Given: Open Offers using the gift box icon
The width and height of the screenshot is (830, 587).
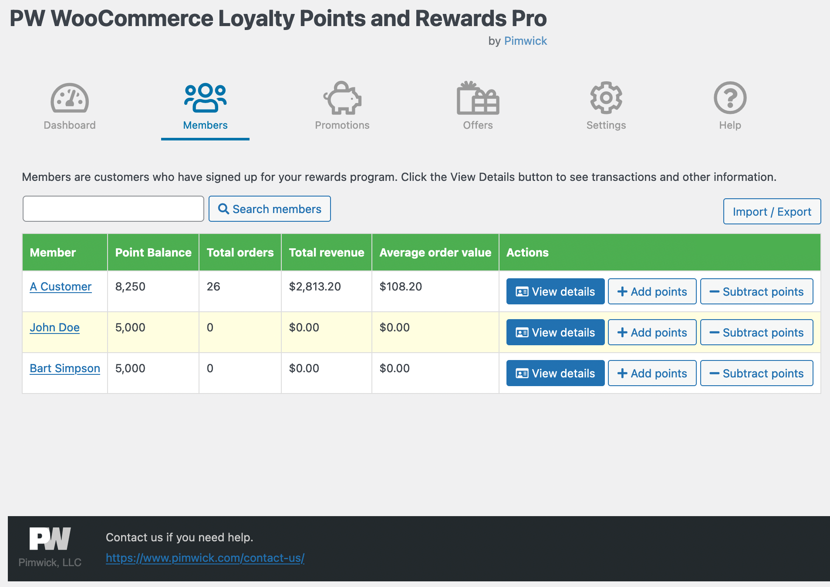Looking at the screenshot, I should coord(478,98).
